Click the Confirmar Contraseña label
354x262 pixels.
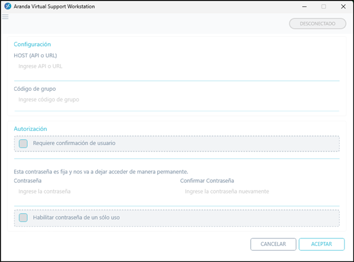(207, 181)
